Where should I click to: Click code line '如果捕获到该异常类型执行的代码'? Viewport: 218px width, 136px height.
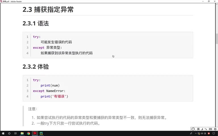coord(67,53)
